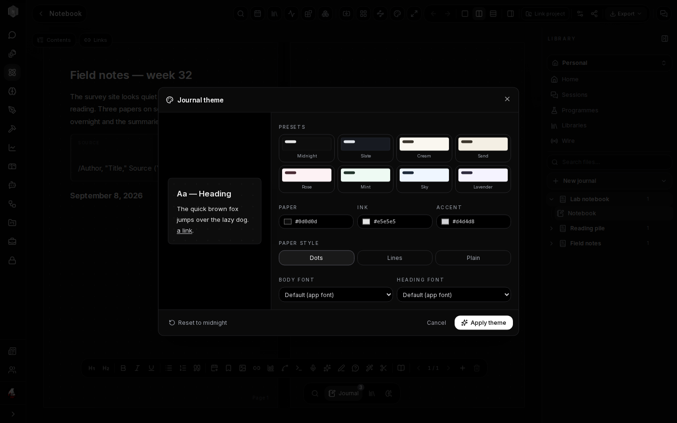Open the Export dropdown menu
This screenshot has height=423, width=677.
point(626,14)
